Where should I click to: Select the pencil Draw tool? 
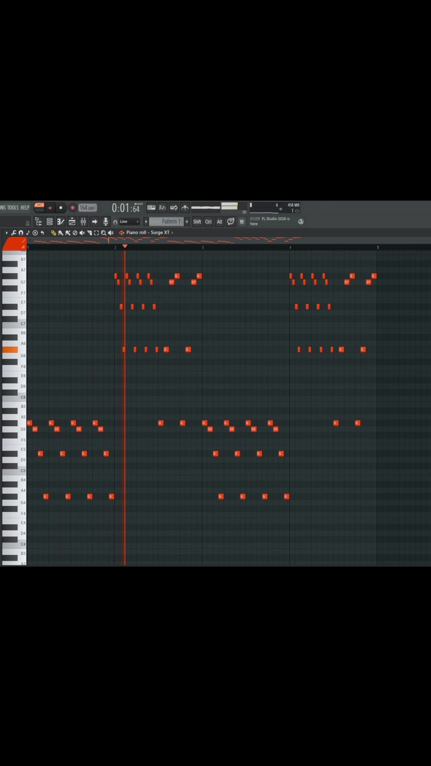53,233
